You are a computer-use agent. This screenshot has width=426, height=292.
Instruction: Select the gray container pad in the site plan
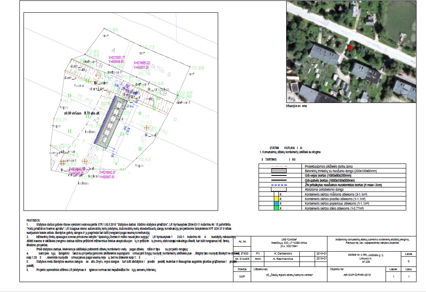tap(111, 121)
